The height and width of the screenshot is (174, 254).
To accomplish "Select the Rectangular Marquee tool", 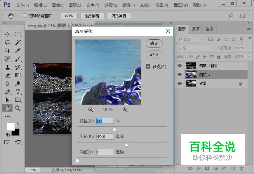I will (x=18, y=34).
